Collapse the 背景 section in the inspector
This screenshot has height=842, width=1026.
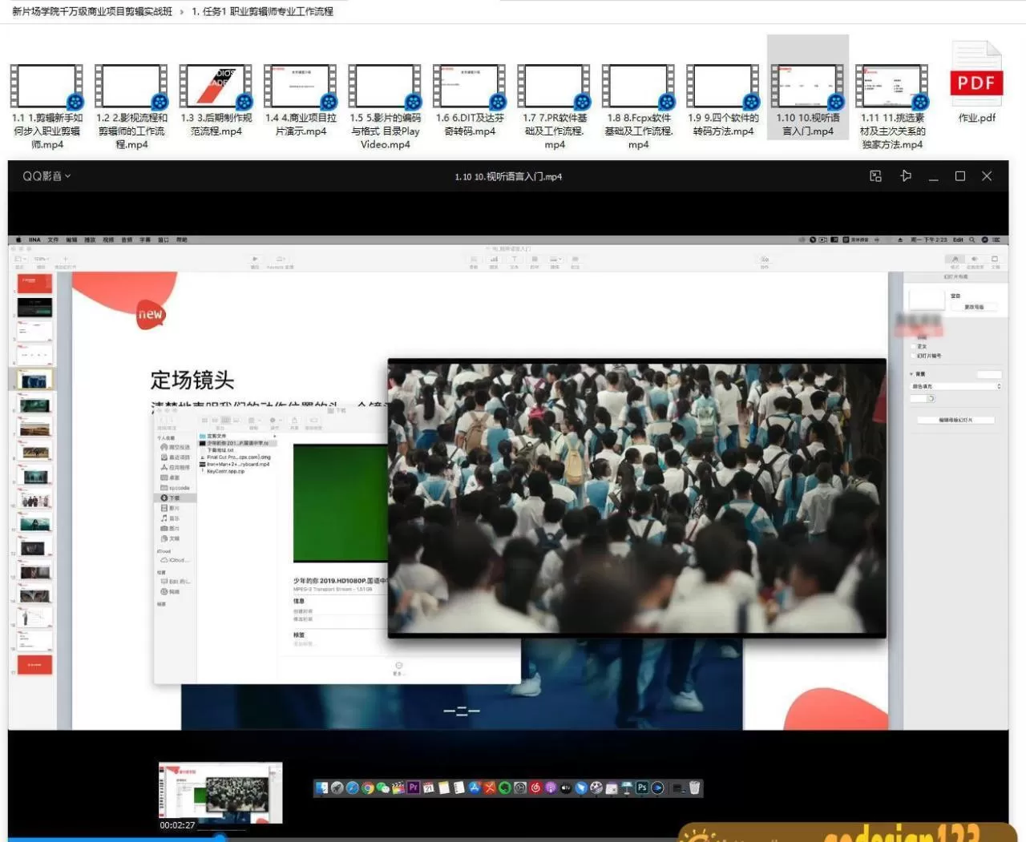pyautogui.click(x=911, y=374)
